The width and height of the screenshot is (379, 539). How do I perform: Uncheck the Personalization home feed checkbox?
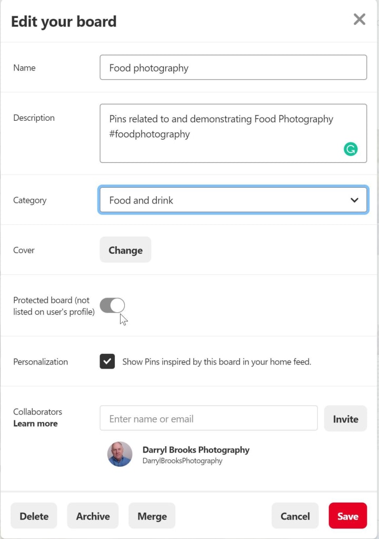[107, 361]
